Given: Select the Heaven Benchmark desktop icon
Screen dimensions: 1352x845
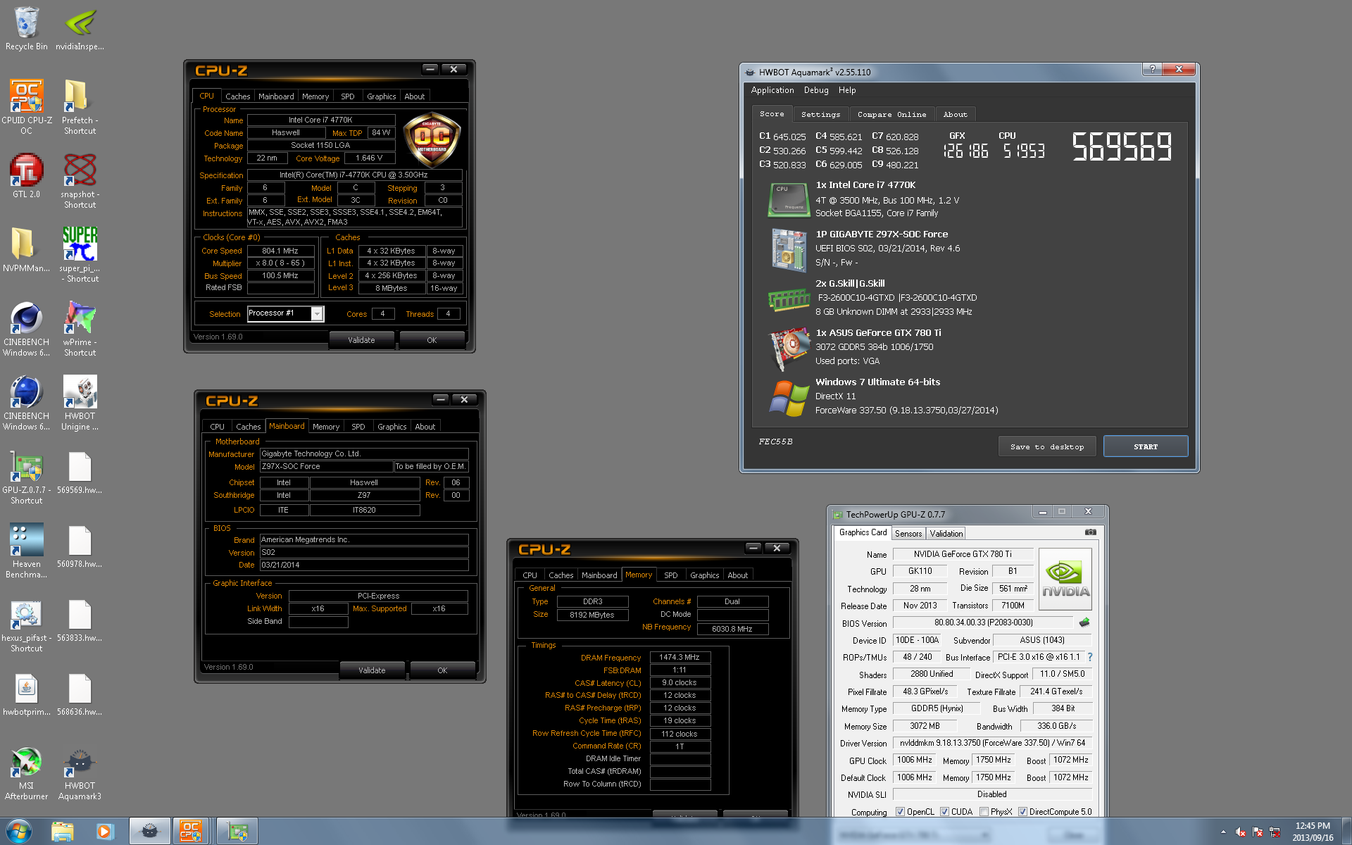Looking at the screenshot, I should point(27,551).
